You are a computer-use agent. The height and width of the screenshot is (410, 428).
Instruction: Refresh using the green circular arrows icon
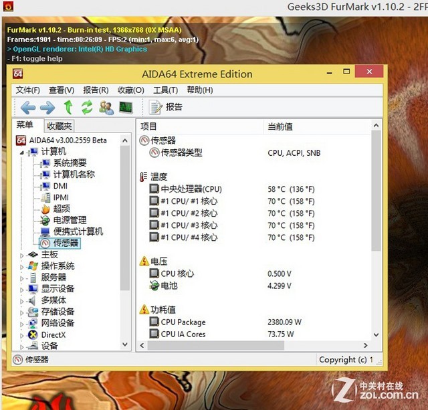[87, 107]
